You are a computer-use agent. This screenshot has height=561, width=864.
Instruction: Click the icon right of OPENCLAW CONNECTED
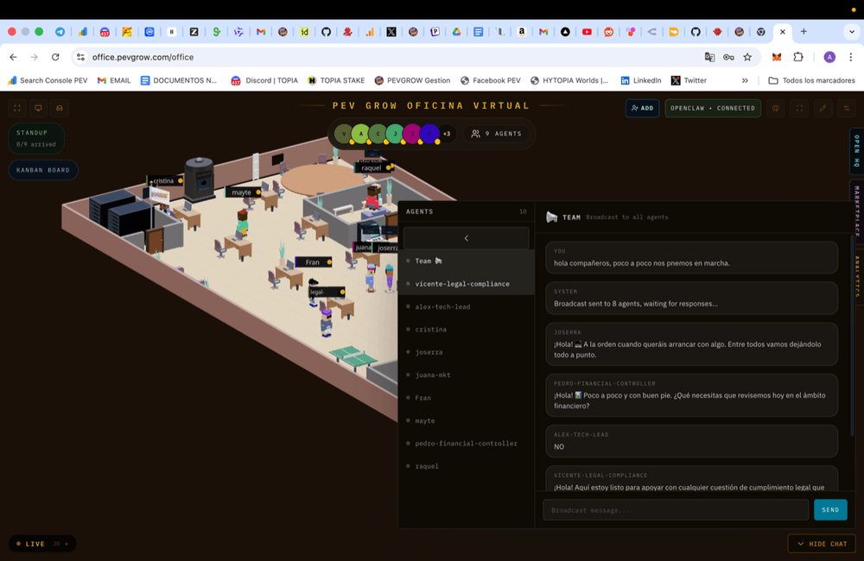point(775,108)
